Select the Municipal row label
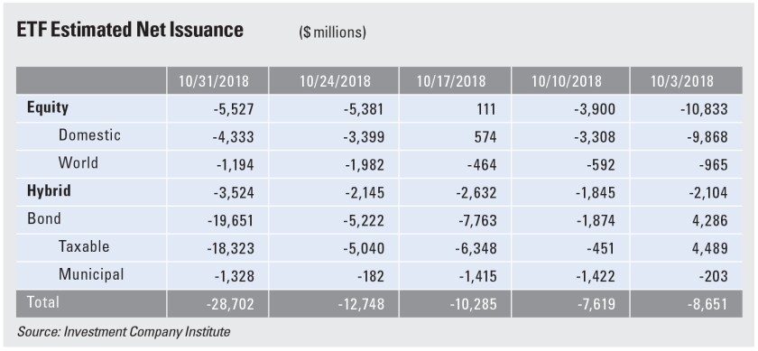This screenshot has width=758, height=351. [91, 274]
